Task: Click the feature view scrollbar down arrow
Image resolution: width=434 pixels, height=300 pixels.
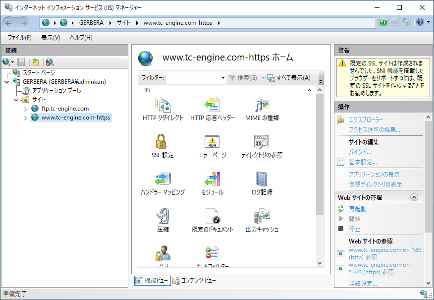Action: point(320,263)
